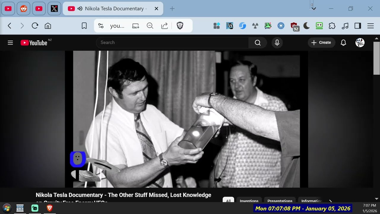The width and height of the screenshot is (380, 214).
Task: Share this page via share icon
Action: click(x=164, y=26)
